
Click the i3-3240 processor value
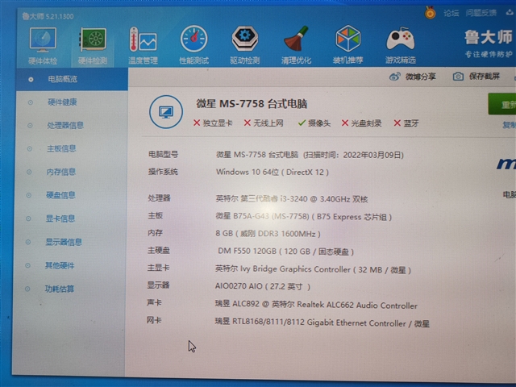click(292, 199)
